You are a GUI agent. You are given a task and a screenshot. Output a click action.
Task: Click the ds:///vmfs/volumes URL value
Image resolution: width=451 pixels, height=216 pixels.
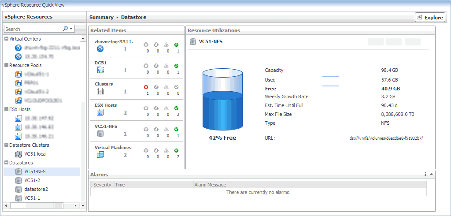tap(386, 138)
